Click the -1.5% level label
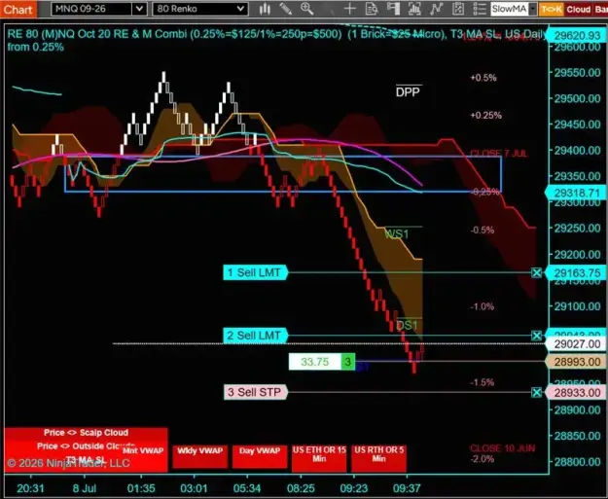 483,382
